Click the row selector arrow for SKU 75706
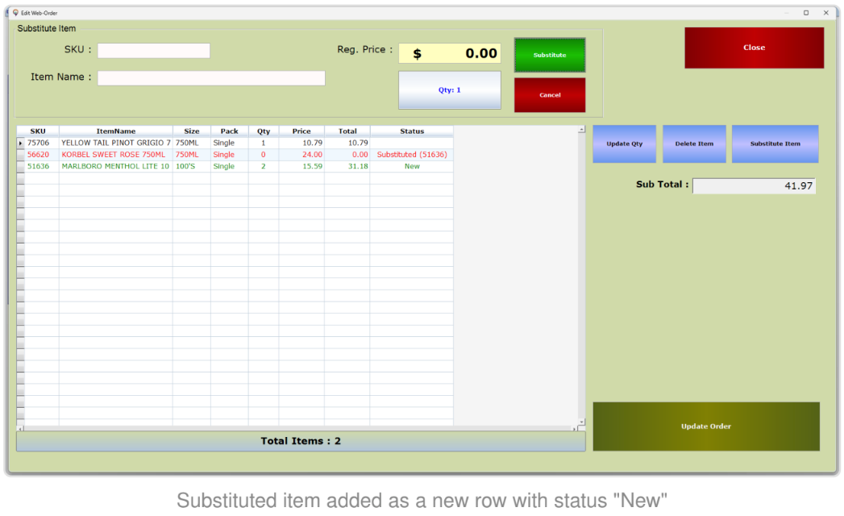This screenshot has height=516, width=844. (20, 144)
